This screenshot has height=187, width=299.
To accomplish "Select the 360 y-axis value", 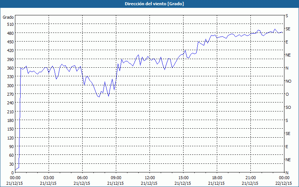I will point(11,68).
